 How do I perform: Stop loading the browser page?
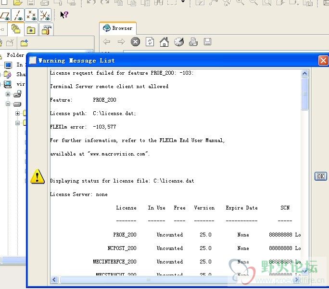point(135,41)
